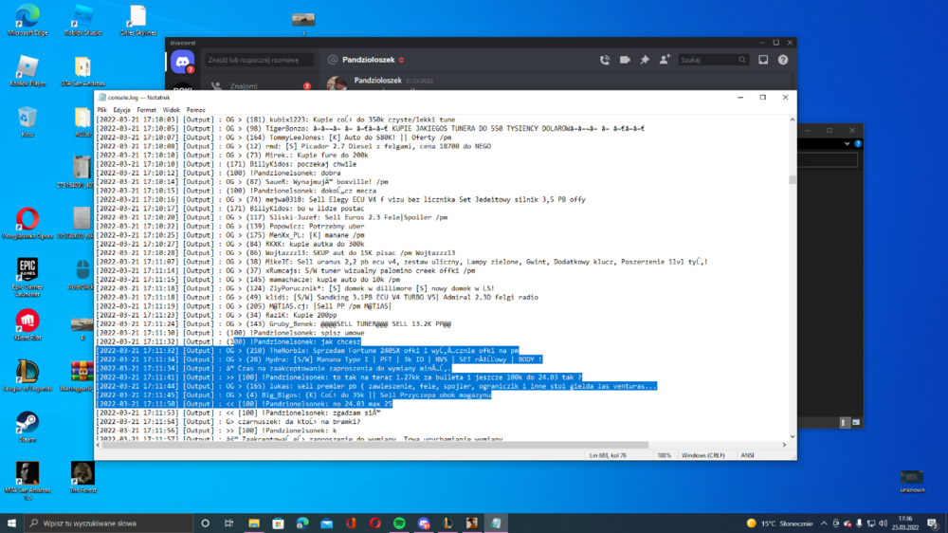Viewport: 948px width, 533px height.
Task: Click Notatnik vertical scrollbar down arrow
Action: 792,437
